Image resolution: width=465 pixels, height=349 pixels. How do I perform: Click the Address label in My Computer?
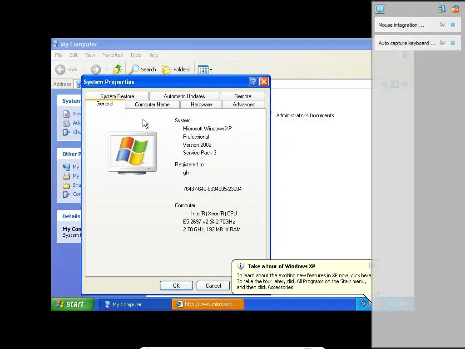[x=62, y=84]
